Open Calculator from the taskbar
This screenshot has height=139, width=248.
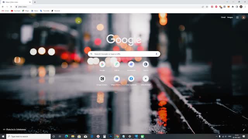(104, 136)
